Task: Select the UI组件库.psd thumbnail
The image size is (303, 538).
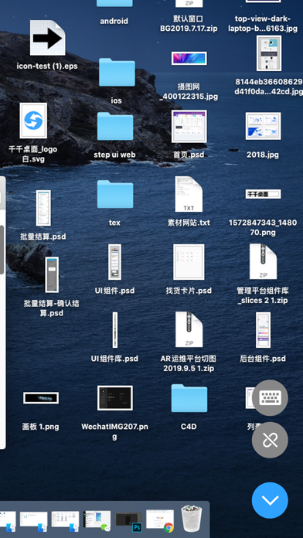Action: coord(115,330)
